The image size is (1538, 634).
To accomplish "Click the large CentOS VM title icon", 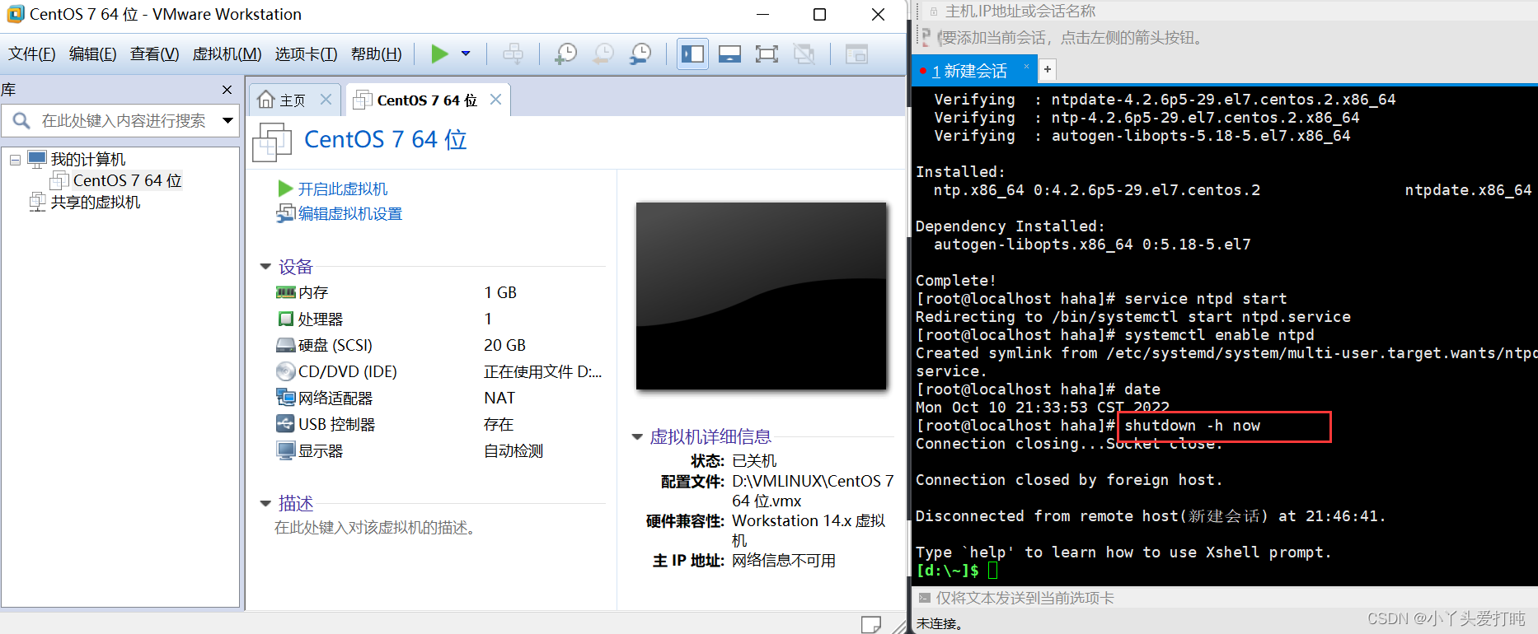I will coord(272,142).
